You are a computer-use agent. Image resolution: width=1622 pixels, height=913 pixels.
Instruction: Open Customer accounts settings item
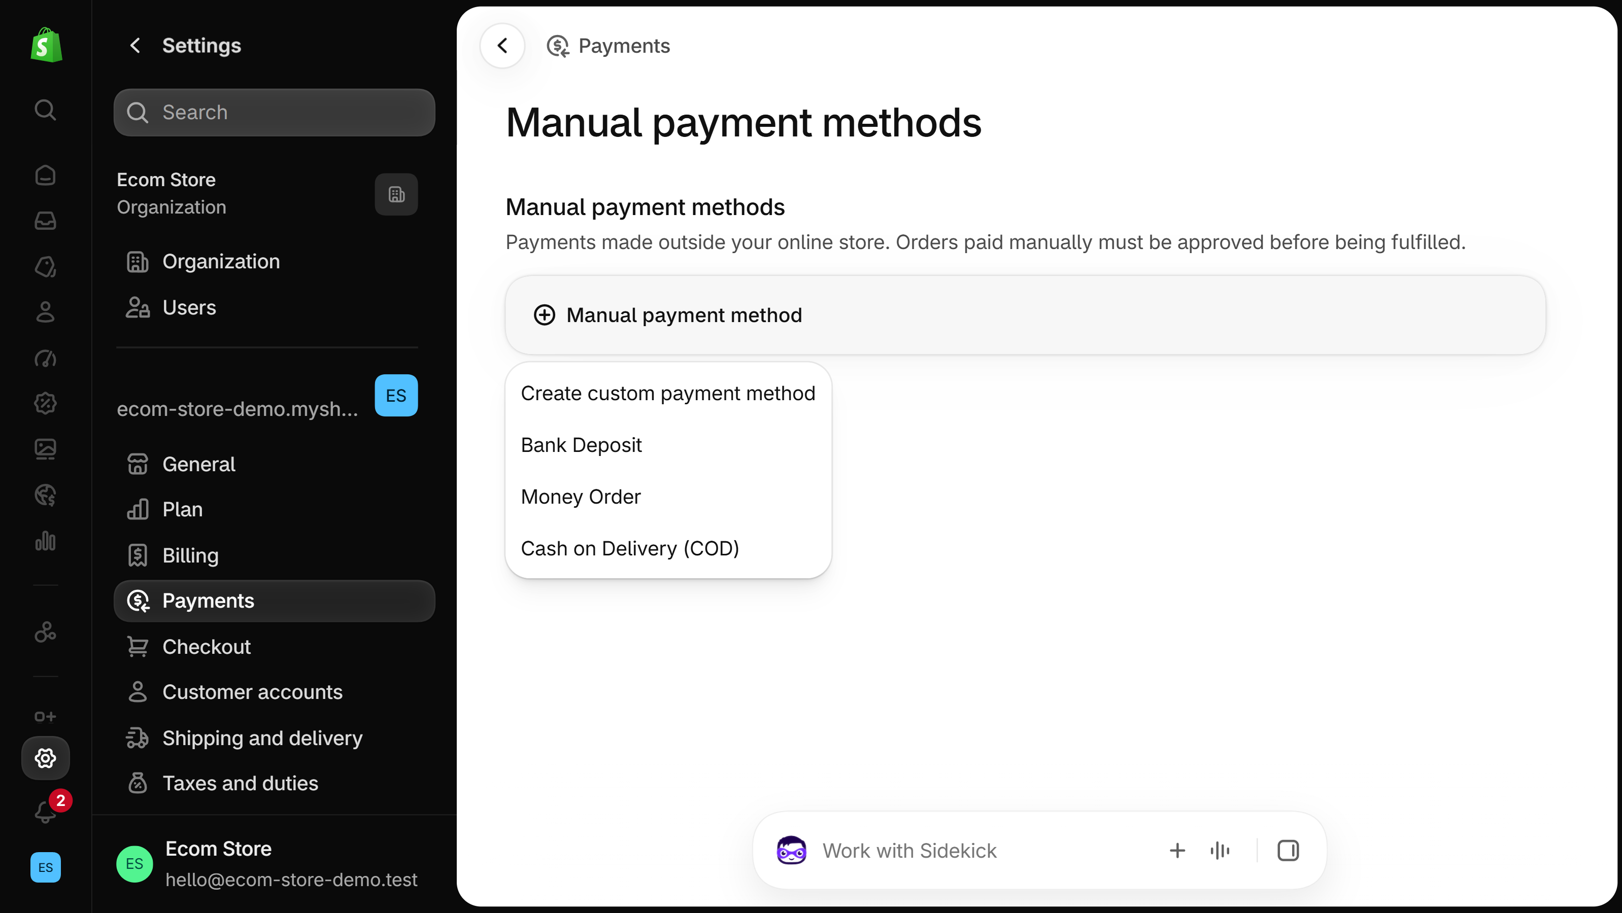[275, 692]
